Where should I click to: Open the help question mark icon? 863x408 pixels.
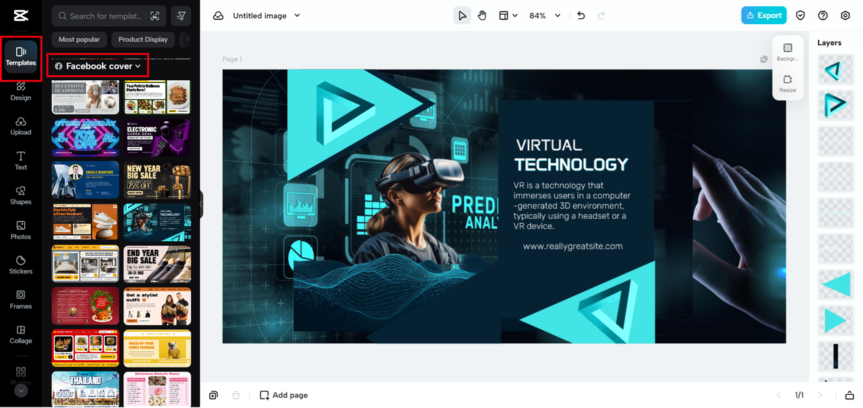[x=823, y=15]
